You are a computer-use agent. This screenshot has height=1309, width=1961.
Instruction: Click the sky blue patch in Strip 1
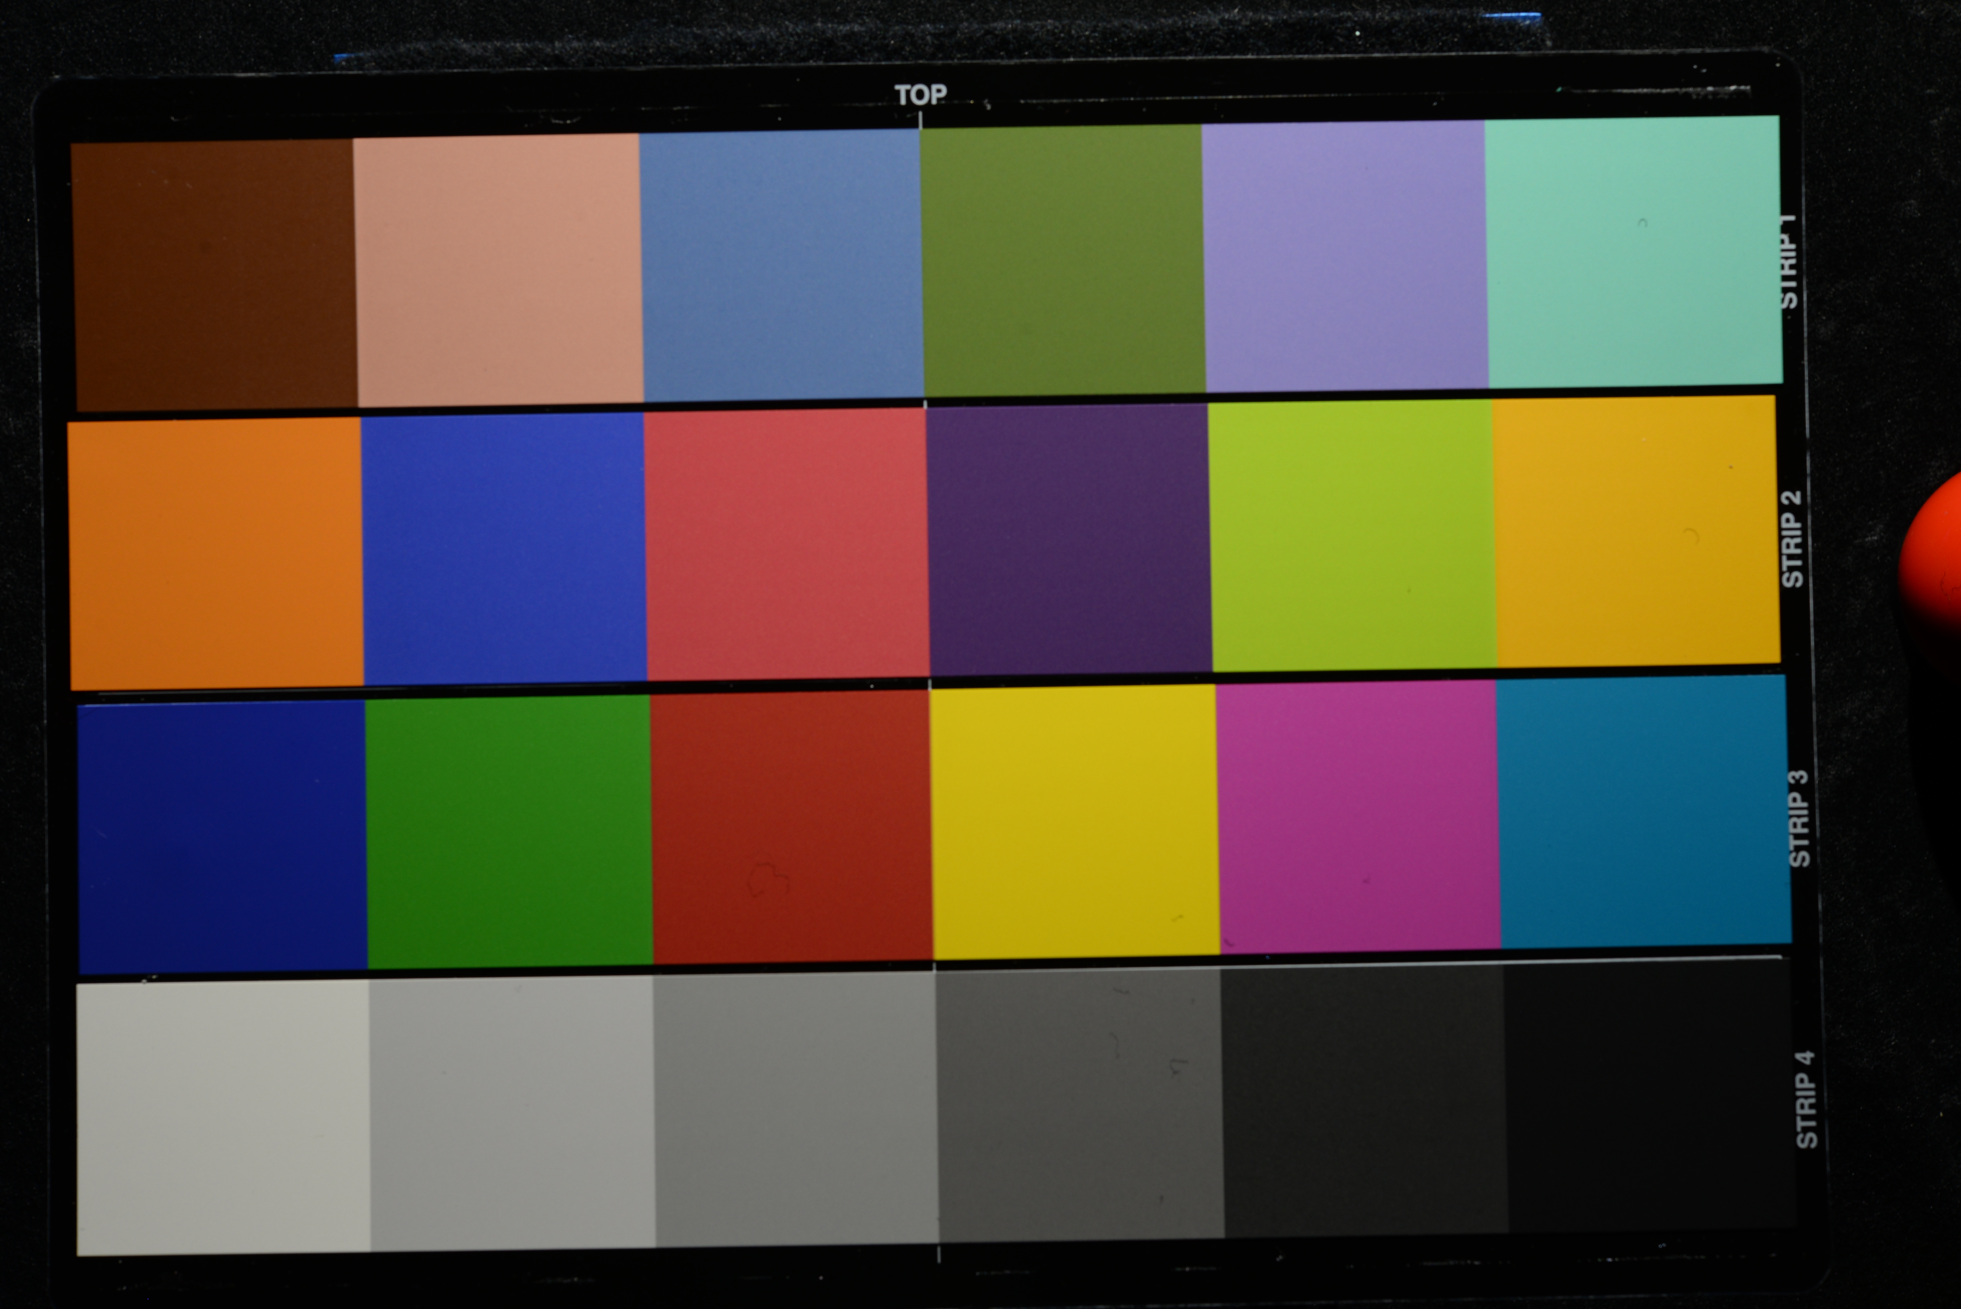(x=781, y=265)
